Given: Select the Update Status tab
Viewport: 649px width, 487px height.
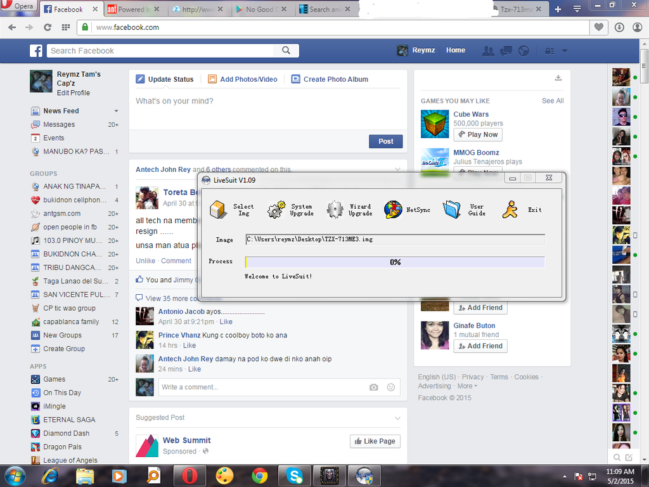Looking at the screenshot, I should 165,79.
